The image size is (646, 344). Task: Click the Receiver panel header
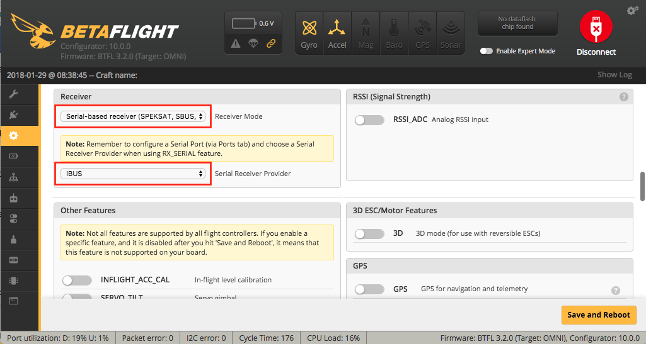coord(197,97)
